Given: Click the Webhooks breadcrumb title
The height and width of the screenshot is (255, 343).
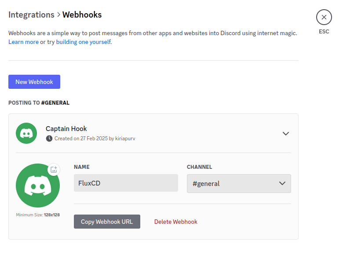Looking at the screenshot, I should [82, 15].
